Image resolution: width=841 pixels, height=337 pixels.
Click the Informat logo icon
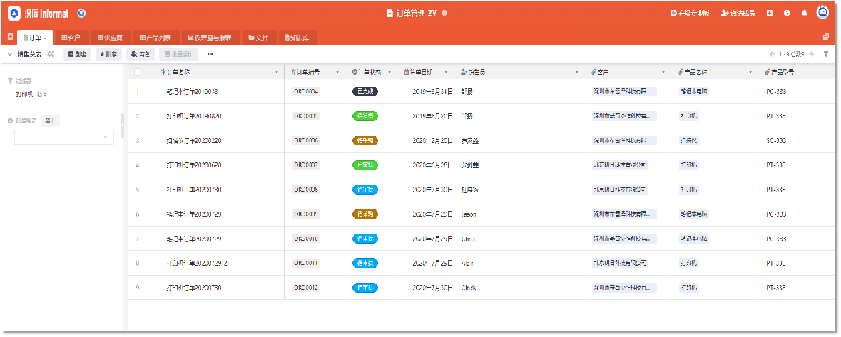[x=14, y=14]
